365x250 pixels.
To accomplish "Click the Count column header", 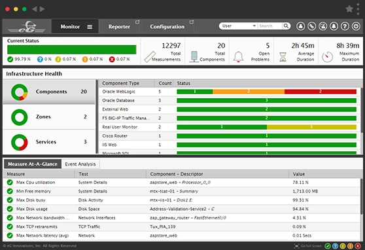I will coord(165,83).
